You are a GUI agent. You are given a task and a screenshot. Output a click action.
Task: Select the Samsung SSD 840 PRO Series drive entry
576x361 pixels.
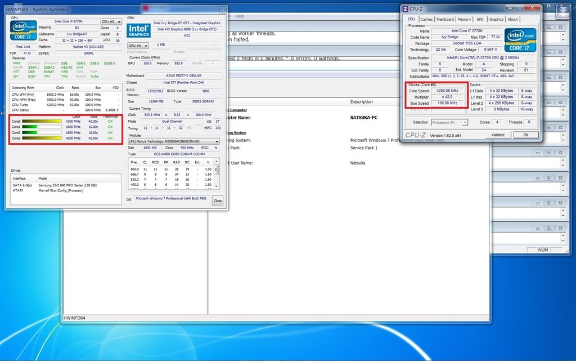(x=67, y=185)
